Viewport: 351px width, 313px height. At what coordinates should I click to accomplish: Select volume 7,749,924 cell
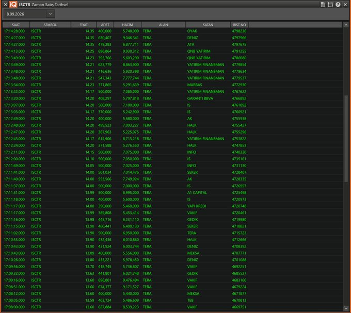pos(131,179)
